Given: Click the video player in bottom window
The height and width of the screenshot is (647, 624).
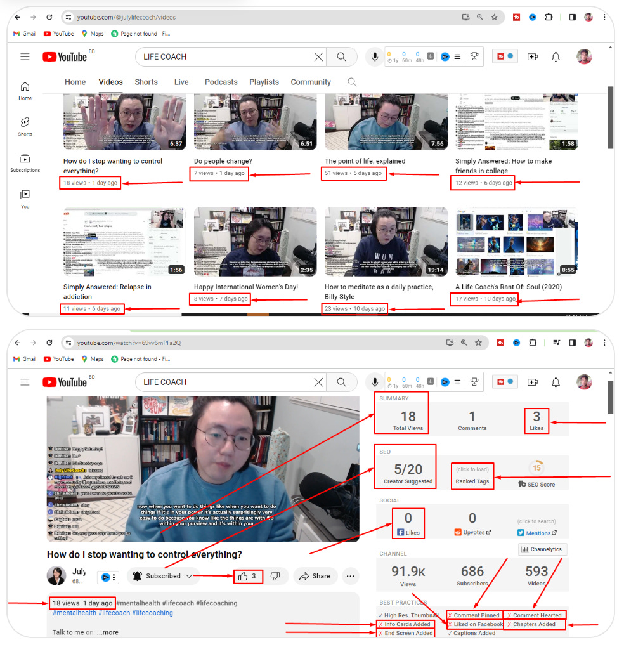Looking at the screenshot, I should click(203, 469).
